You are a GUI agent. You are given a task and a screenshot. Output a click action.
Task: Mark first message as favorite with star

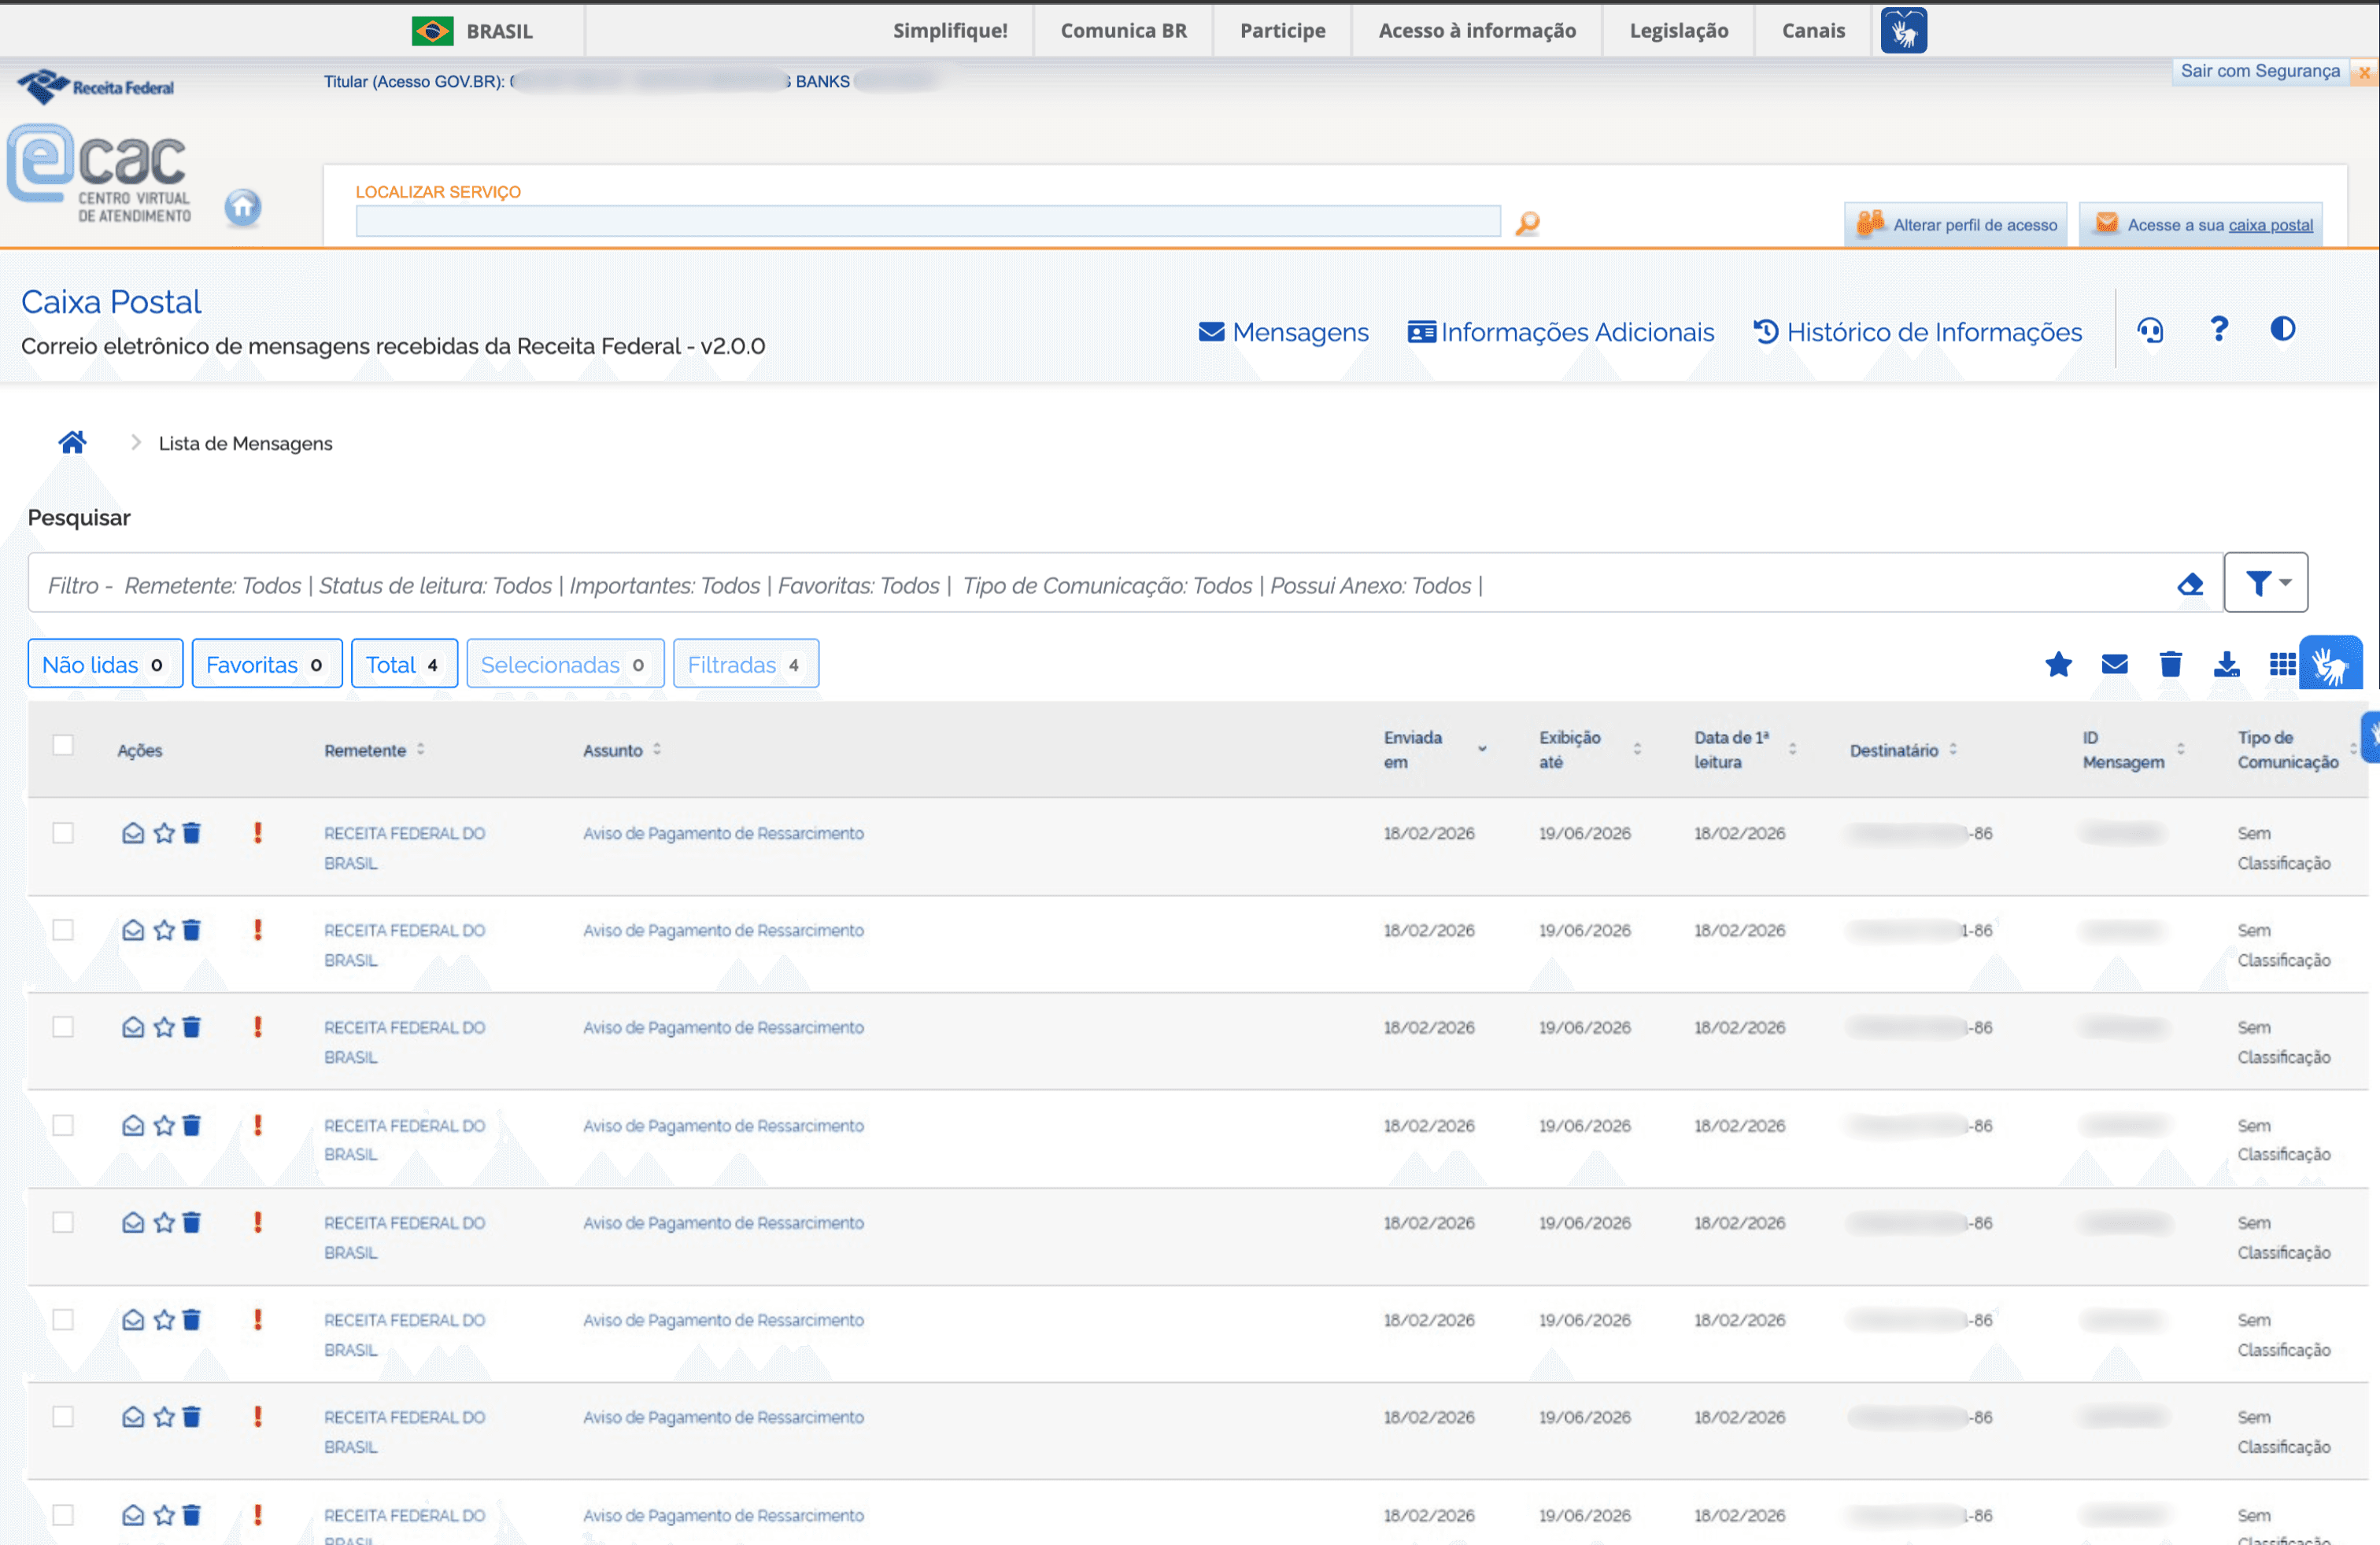[x=164, y=833]
